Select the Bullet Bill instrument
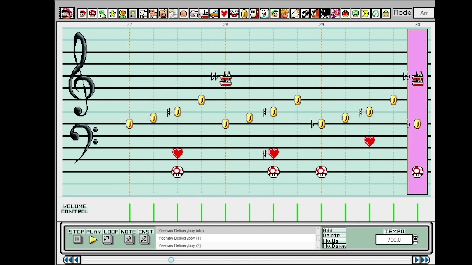Screen dimensions: 472x265 point(305,14)
